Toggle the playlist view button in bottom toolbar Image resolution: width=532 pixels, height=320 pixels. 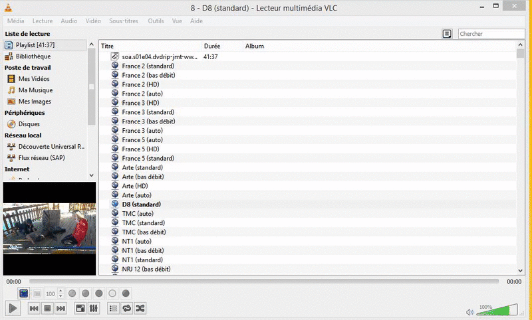(113, 308)
